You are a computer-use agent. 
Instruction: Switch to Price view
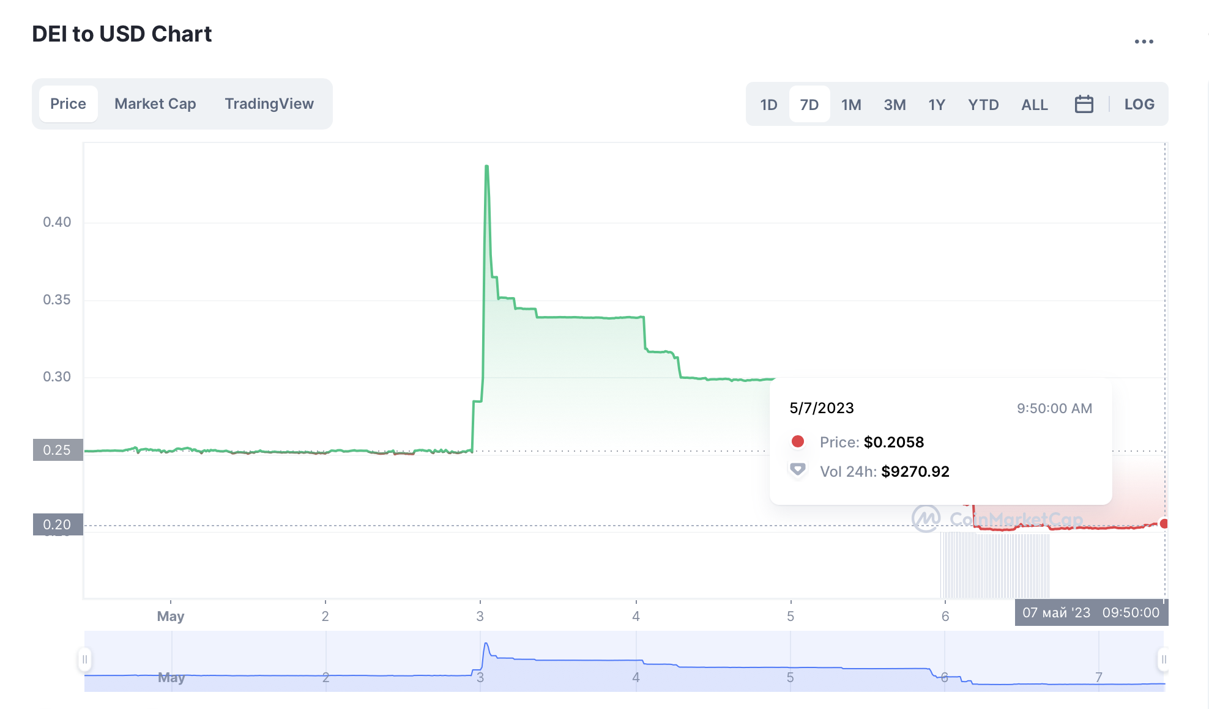coord(68,104)
